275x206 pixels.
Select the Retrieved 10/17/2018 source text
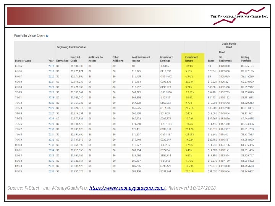coord(192,188)
